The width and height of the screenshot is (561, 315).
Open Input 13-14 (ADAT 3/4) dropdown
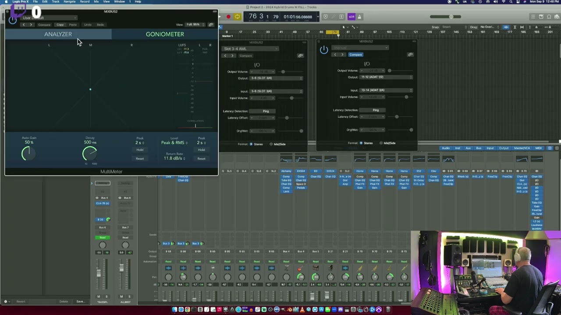click(x=386, y=90)
